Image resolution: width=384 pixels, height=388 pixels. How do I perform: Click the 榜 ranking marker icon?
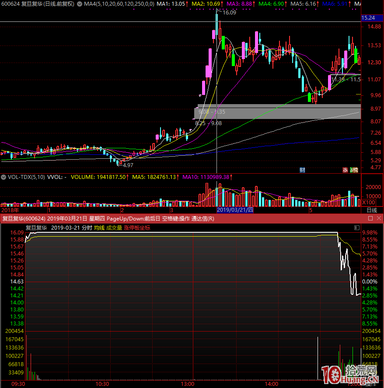pos(355,170)
